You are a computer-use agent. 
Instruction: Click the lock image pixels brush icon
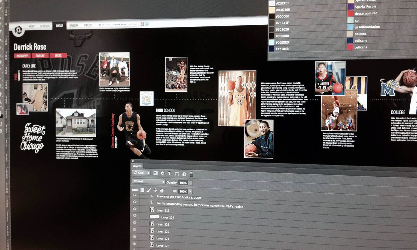[149, 190]
